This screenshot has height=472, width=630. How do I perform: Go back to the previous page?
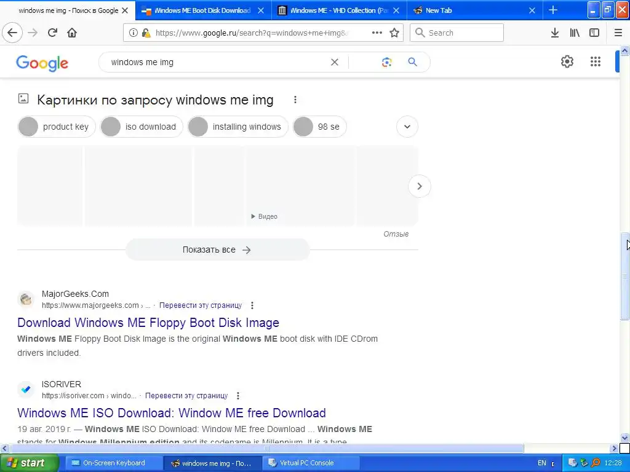coord(12,33)
